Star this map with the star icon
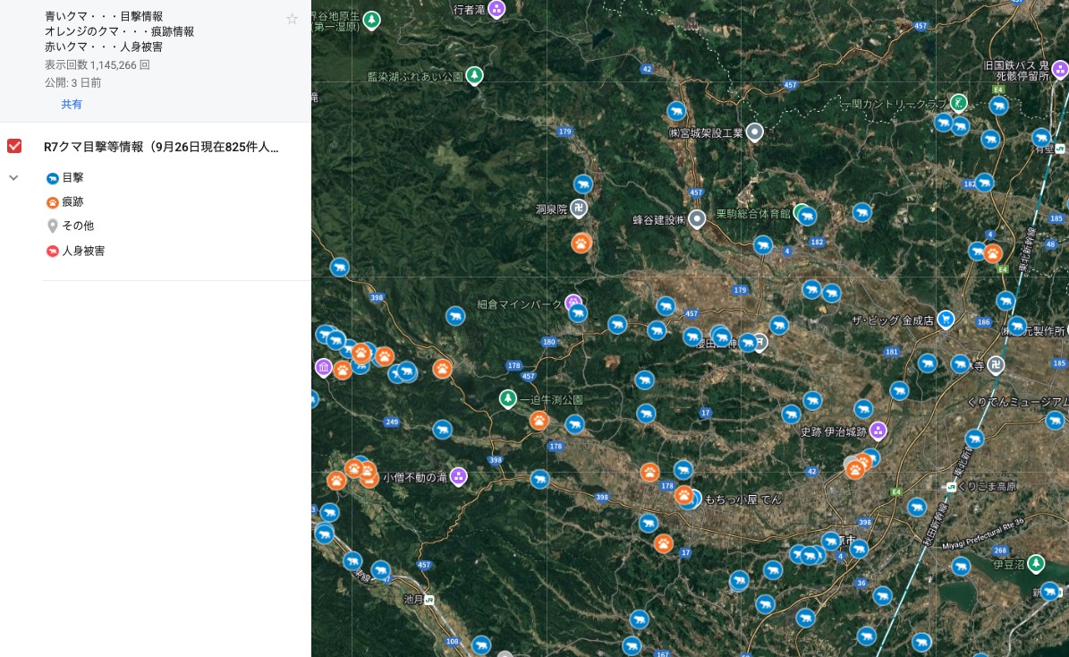 coord(292,19)
